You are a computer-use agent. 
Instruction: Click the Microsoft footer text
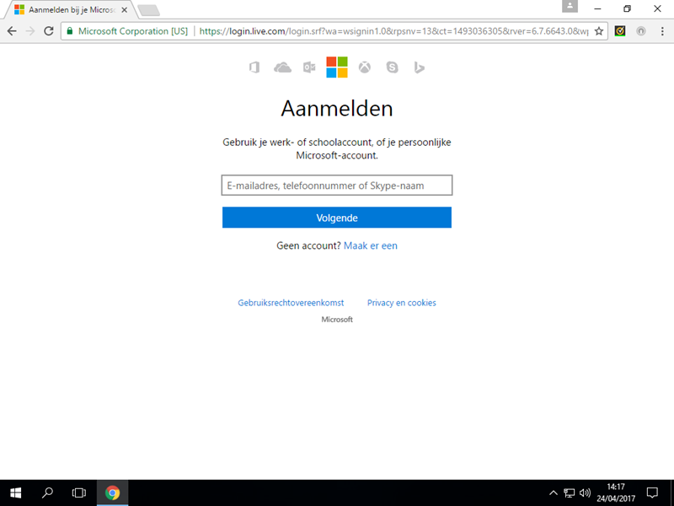[337, 320]
